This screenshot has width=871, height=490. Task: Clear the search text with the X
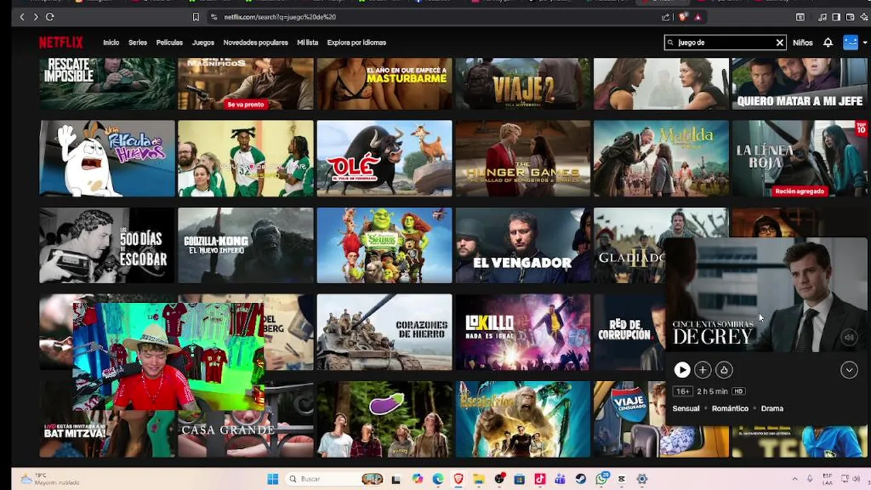click(780, 43)
